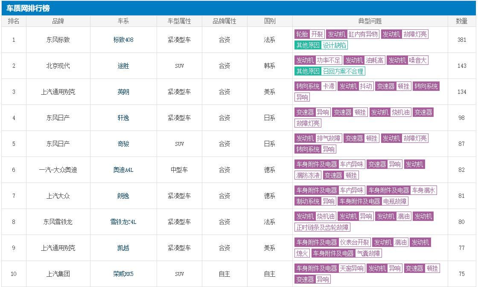This screenshot has height=287, width=478.
Task: Open the 奇骏 car series link
Action: point(123,144)
